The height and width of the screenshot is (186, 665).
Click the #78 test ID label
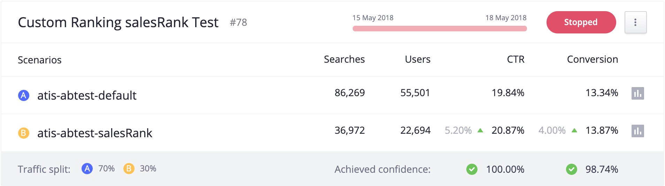(x=238, y=22)
